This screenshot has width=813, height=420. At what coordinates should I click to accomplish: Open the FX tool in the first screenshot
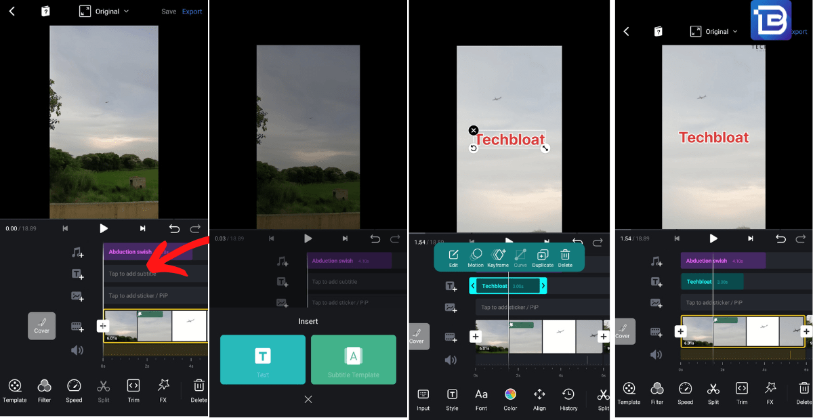tap(163, 391)
